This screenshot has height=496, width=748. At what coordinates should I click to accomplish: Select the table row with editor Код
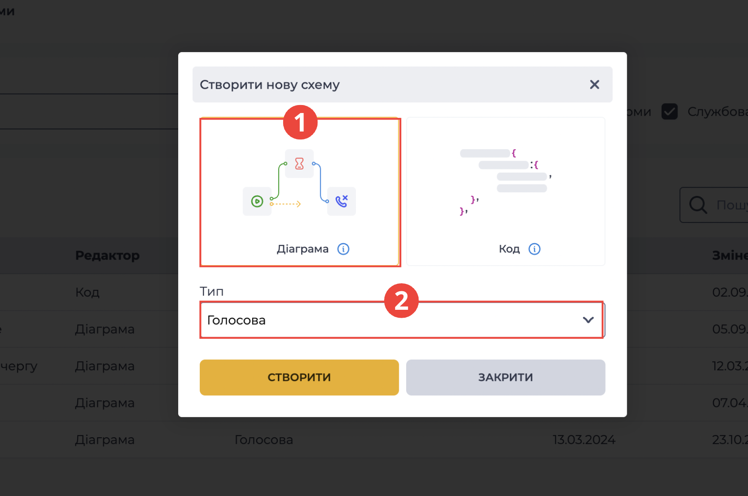point(374,292)
